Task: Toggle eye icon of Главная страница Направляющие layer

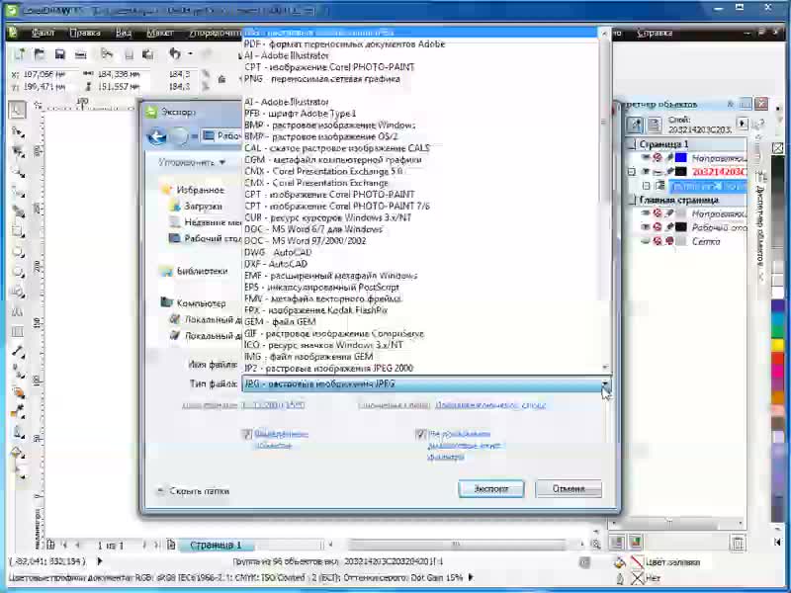Action: pos(646,213)
